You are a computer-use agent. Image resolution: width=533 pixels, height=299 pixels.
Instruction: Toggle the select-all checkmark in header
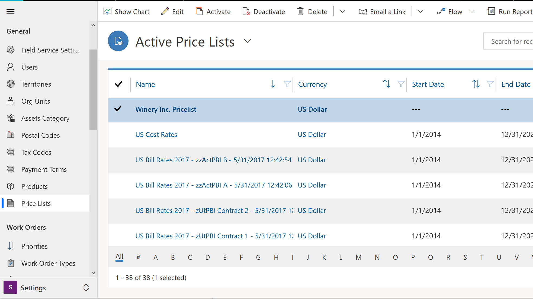pos(118,84)
